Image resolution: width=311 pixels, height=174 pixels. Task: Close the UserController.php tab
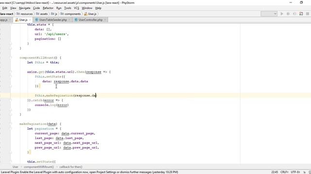pyautogui.click(x=105, y=20)
